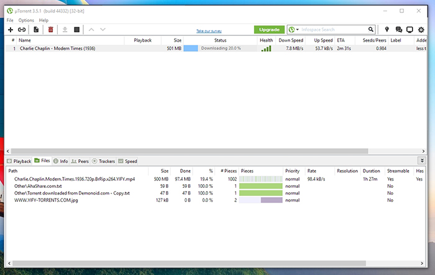Image resolution: width=435 pixels, height=275 pixels.
Task: Switch to the Info tab
Action: 60,161
